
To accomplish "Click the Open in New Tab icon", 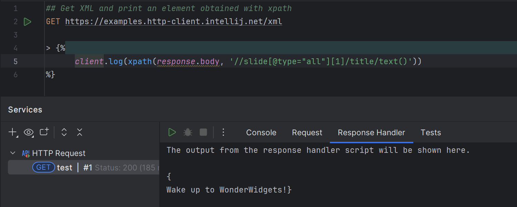I will 44,132.
